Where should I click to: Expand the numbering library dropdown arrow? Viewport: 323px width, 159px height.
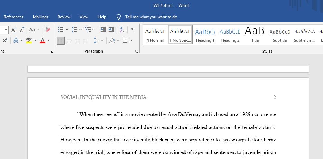(80, 30)
